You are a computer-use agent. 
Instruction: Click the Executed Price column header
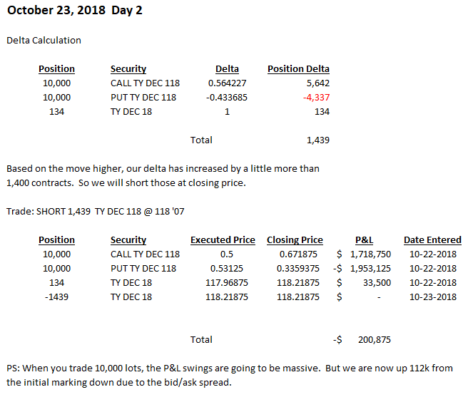(x=223, y=240)
